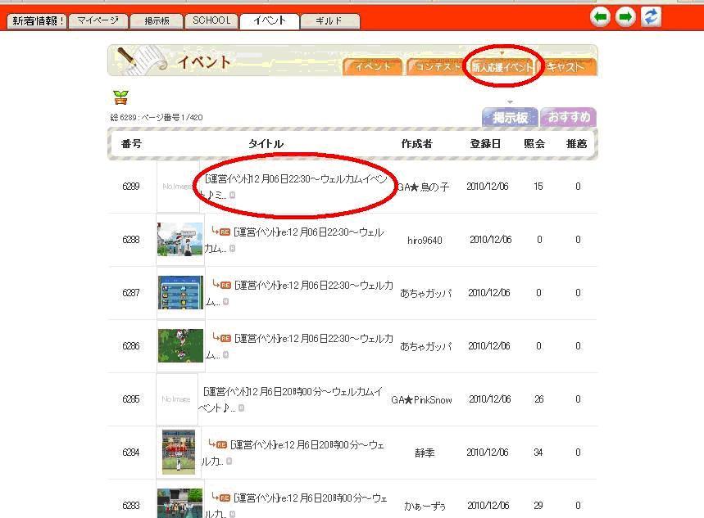Switch to the SCHOOL tab

211,21
